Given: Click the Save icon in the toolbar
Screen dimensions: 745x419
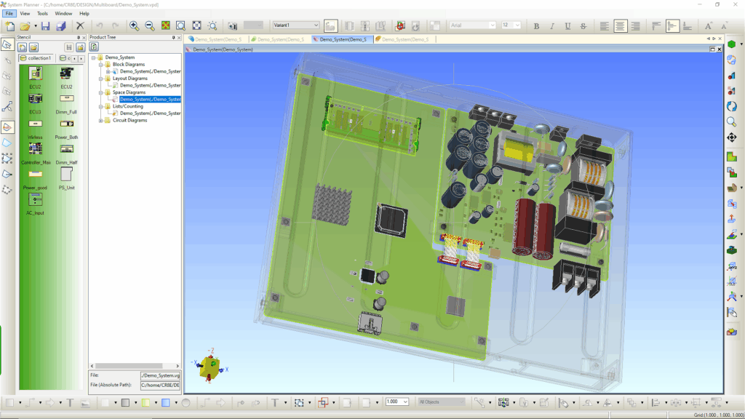Looking at the screenshot, I should [46, 26].
